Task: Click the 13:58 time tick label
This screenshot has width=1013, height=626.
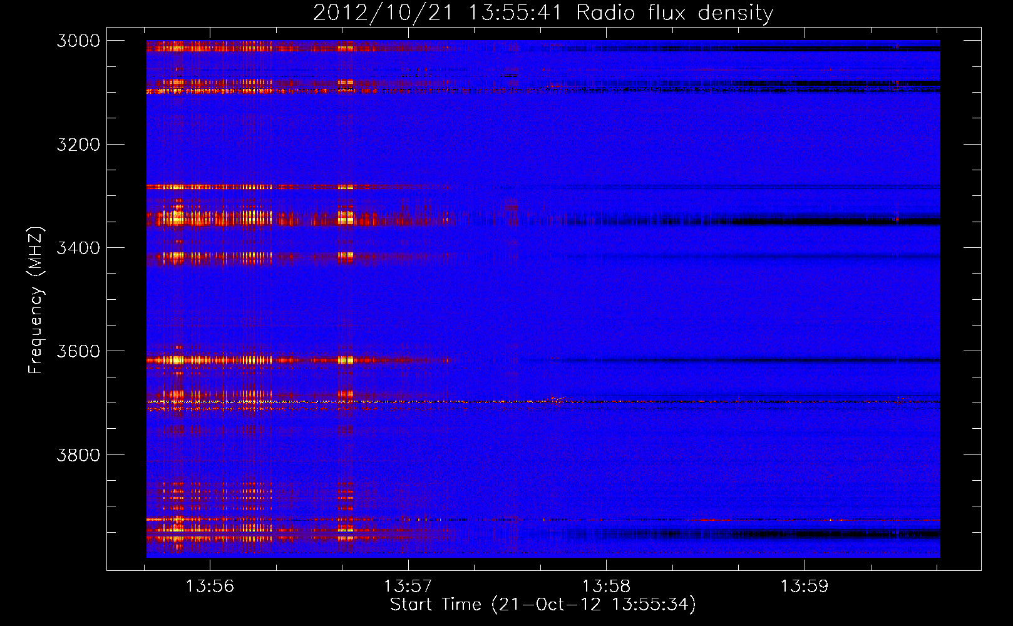Action: point(606,586)
